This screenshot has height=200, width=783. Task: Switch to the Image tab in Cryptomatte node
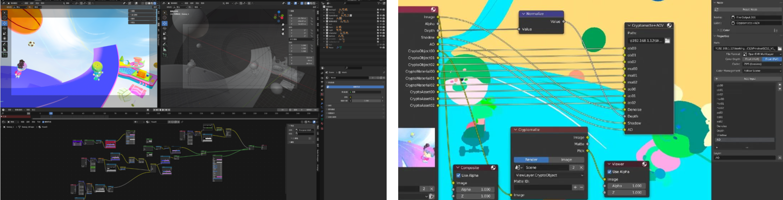coord(566,159)
